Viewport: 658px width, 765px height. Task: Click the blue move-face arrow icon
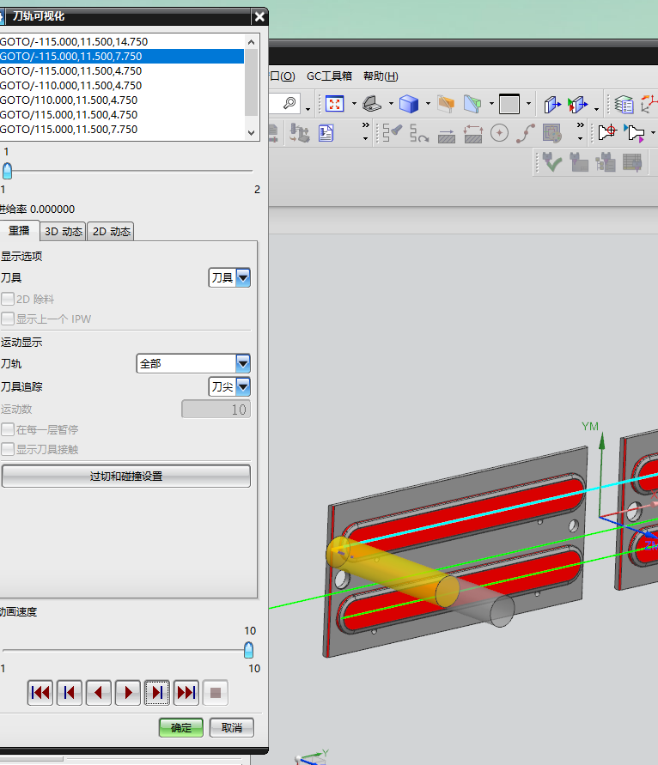click(552, 104)
